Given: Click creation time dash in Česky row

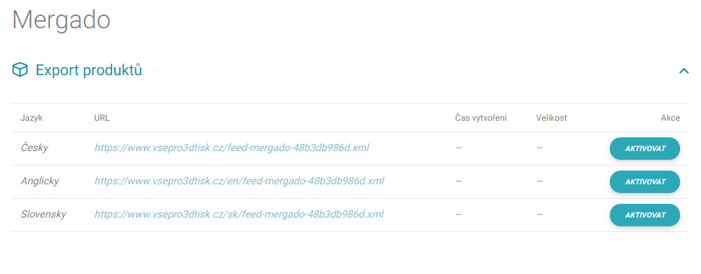Looking at the screenshot, I should (458, 148).
